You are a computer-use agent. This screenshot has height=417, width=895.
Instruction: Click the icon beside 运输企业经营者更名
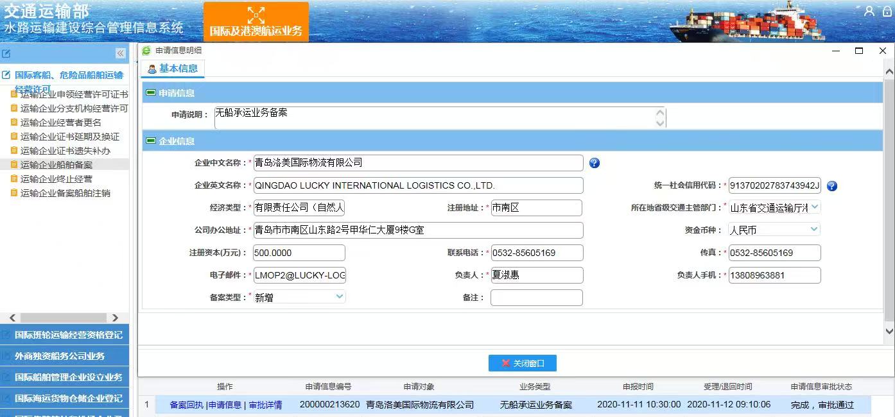(14, 122)
